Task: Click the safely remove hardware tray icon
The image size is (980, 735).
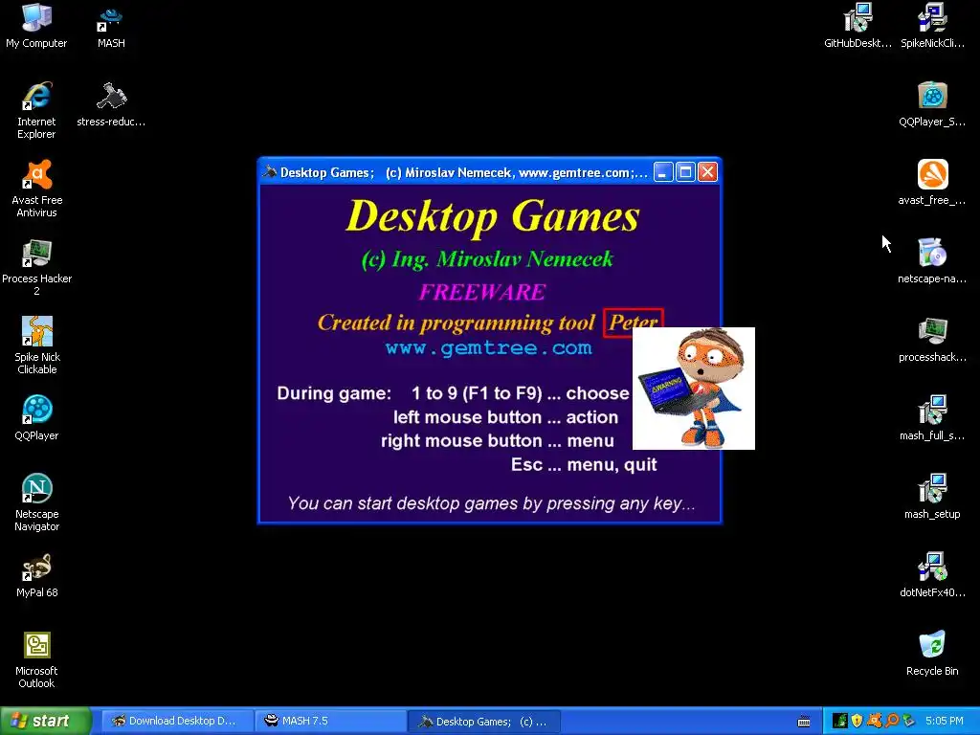Action: coord(908,722)
